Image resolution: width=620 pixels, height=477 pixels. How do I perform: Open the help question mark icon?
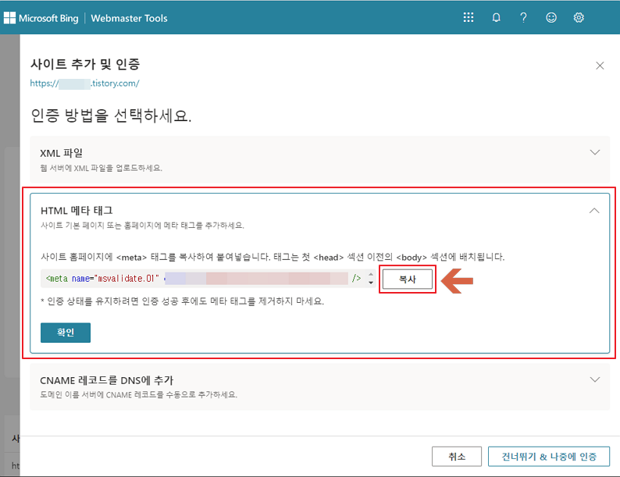523,17
